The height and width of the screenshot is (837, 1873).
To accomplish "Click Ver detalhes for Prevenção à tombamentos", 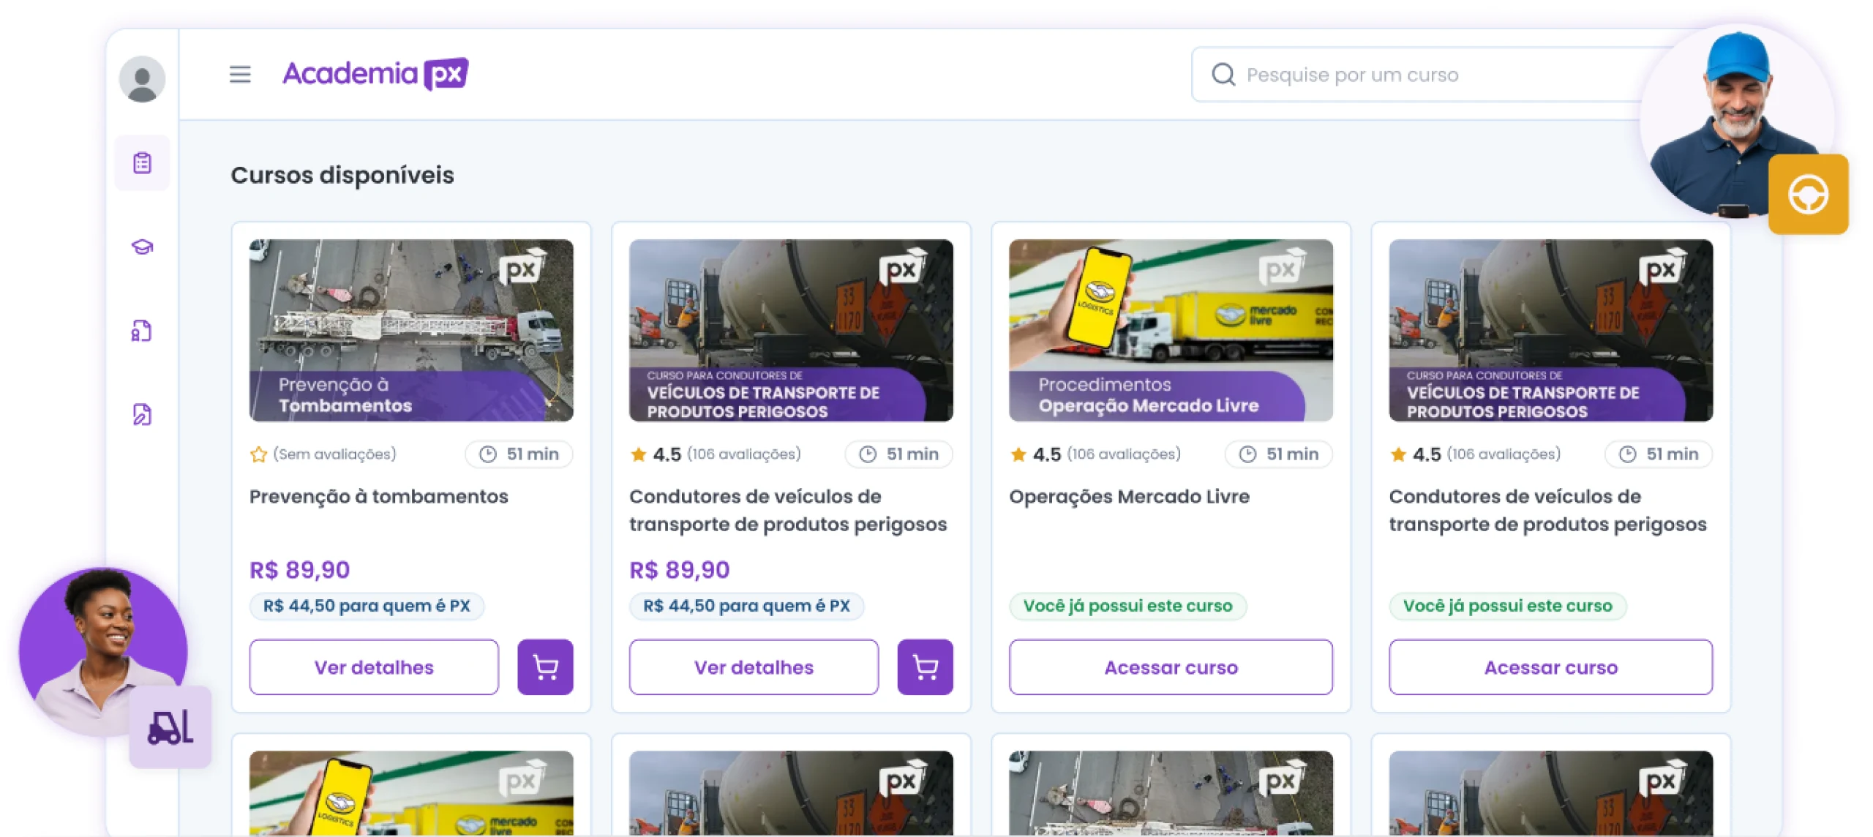I will coord(374,667).
